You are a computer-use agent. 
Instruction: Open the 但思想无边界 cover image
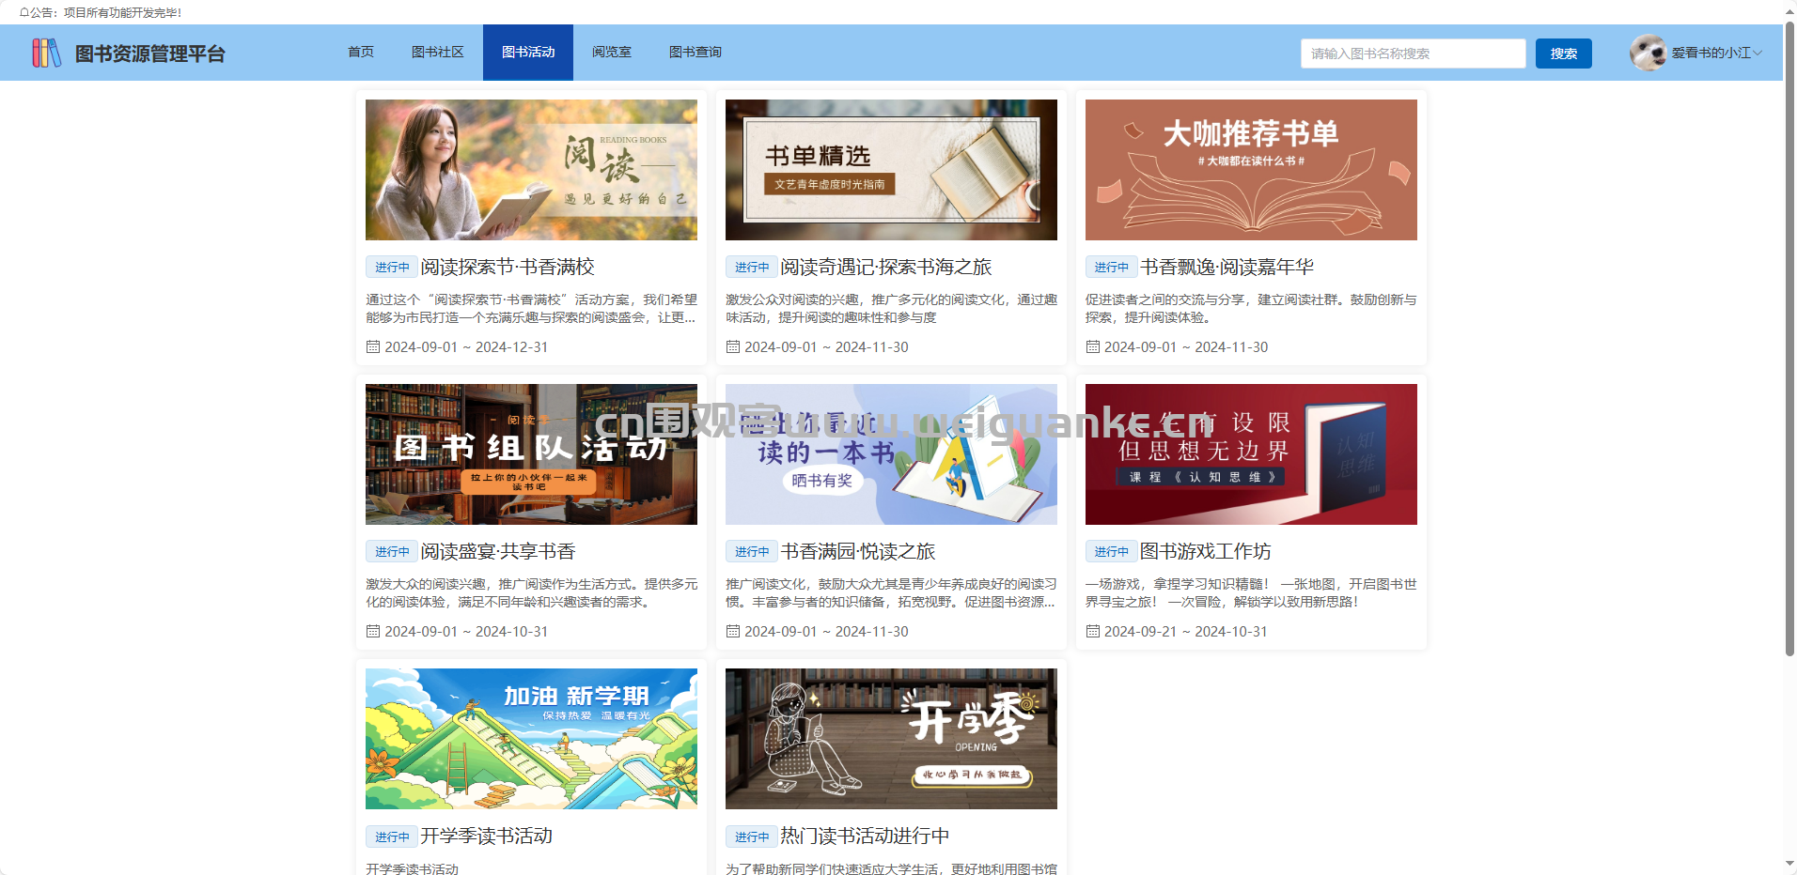tap(1251, 454)
